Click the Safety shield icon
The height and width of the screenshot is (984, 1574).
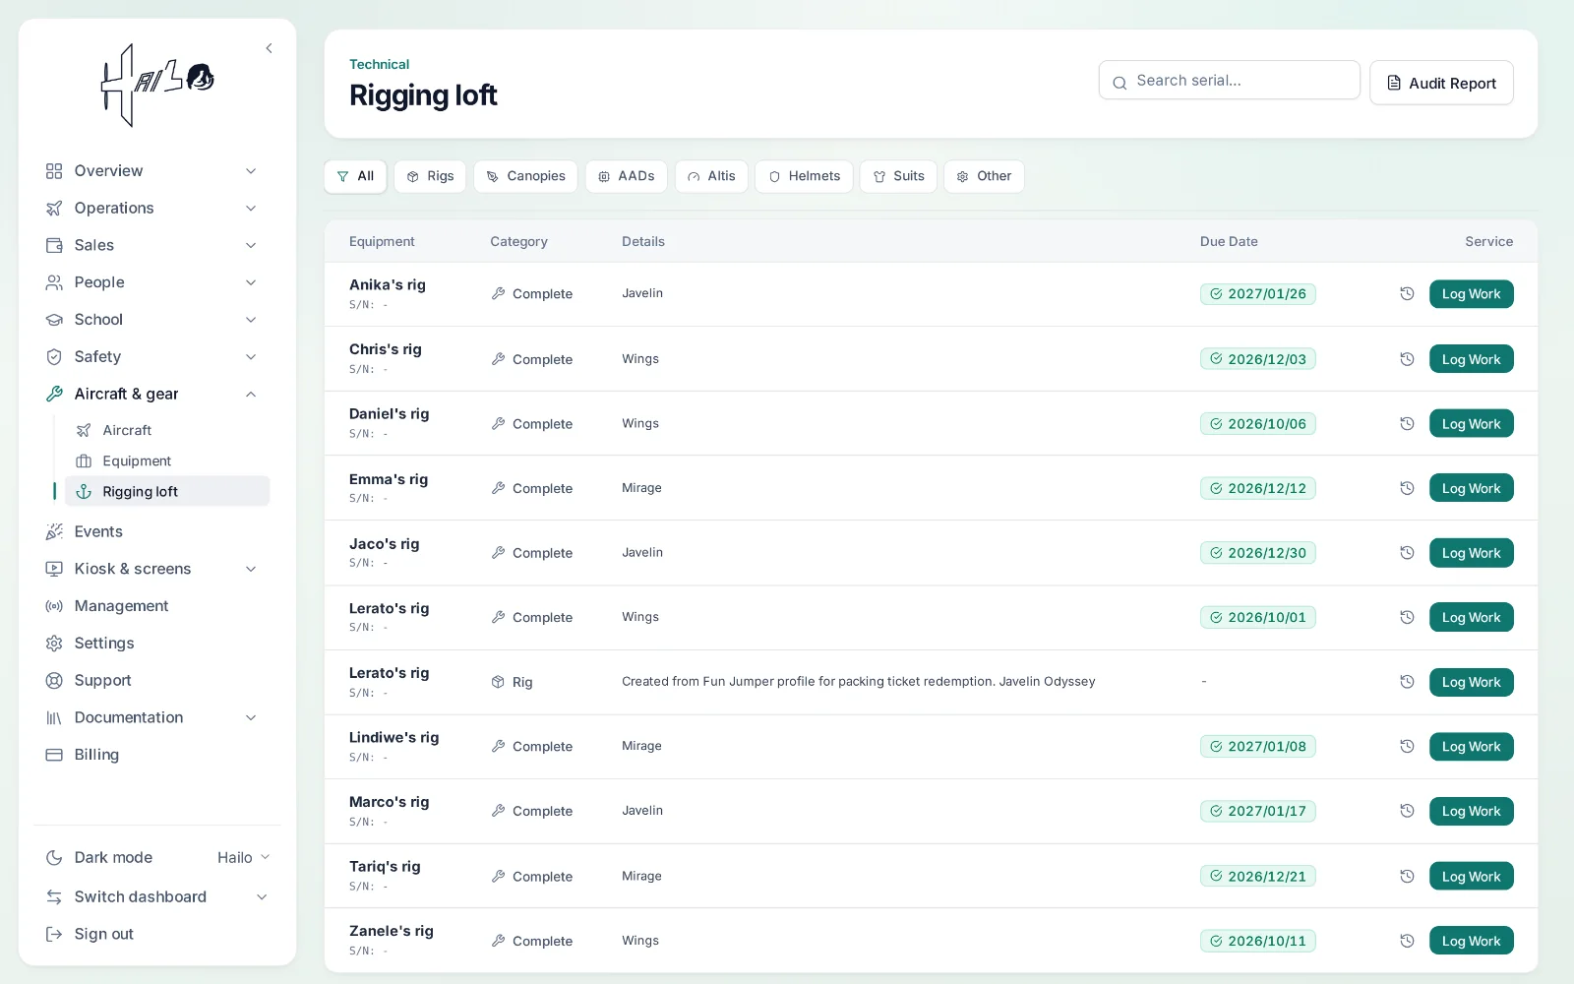54,357
